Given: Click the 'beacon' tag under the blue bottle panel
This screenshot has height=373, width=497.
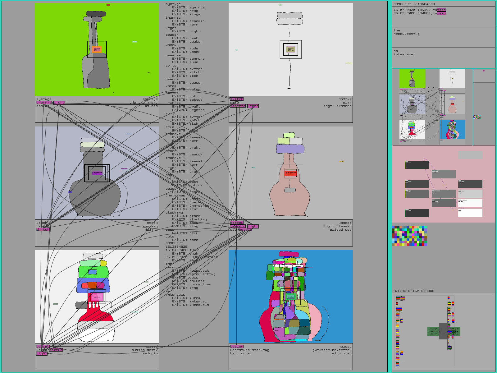Looking at the screenshot, I should click(x=237, y=347).
